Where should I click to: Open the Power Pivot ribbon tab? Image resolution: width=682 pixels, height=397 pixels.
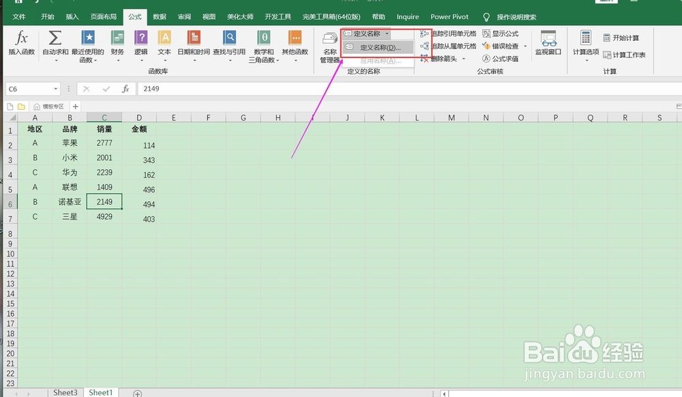click(x=449, y=16)
